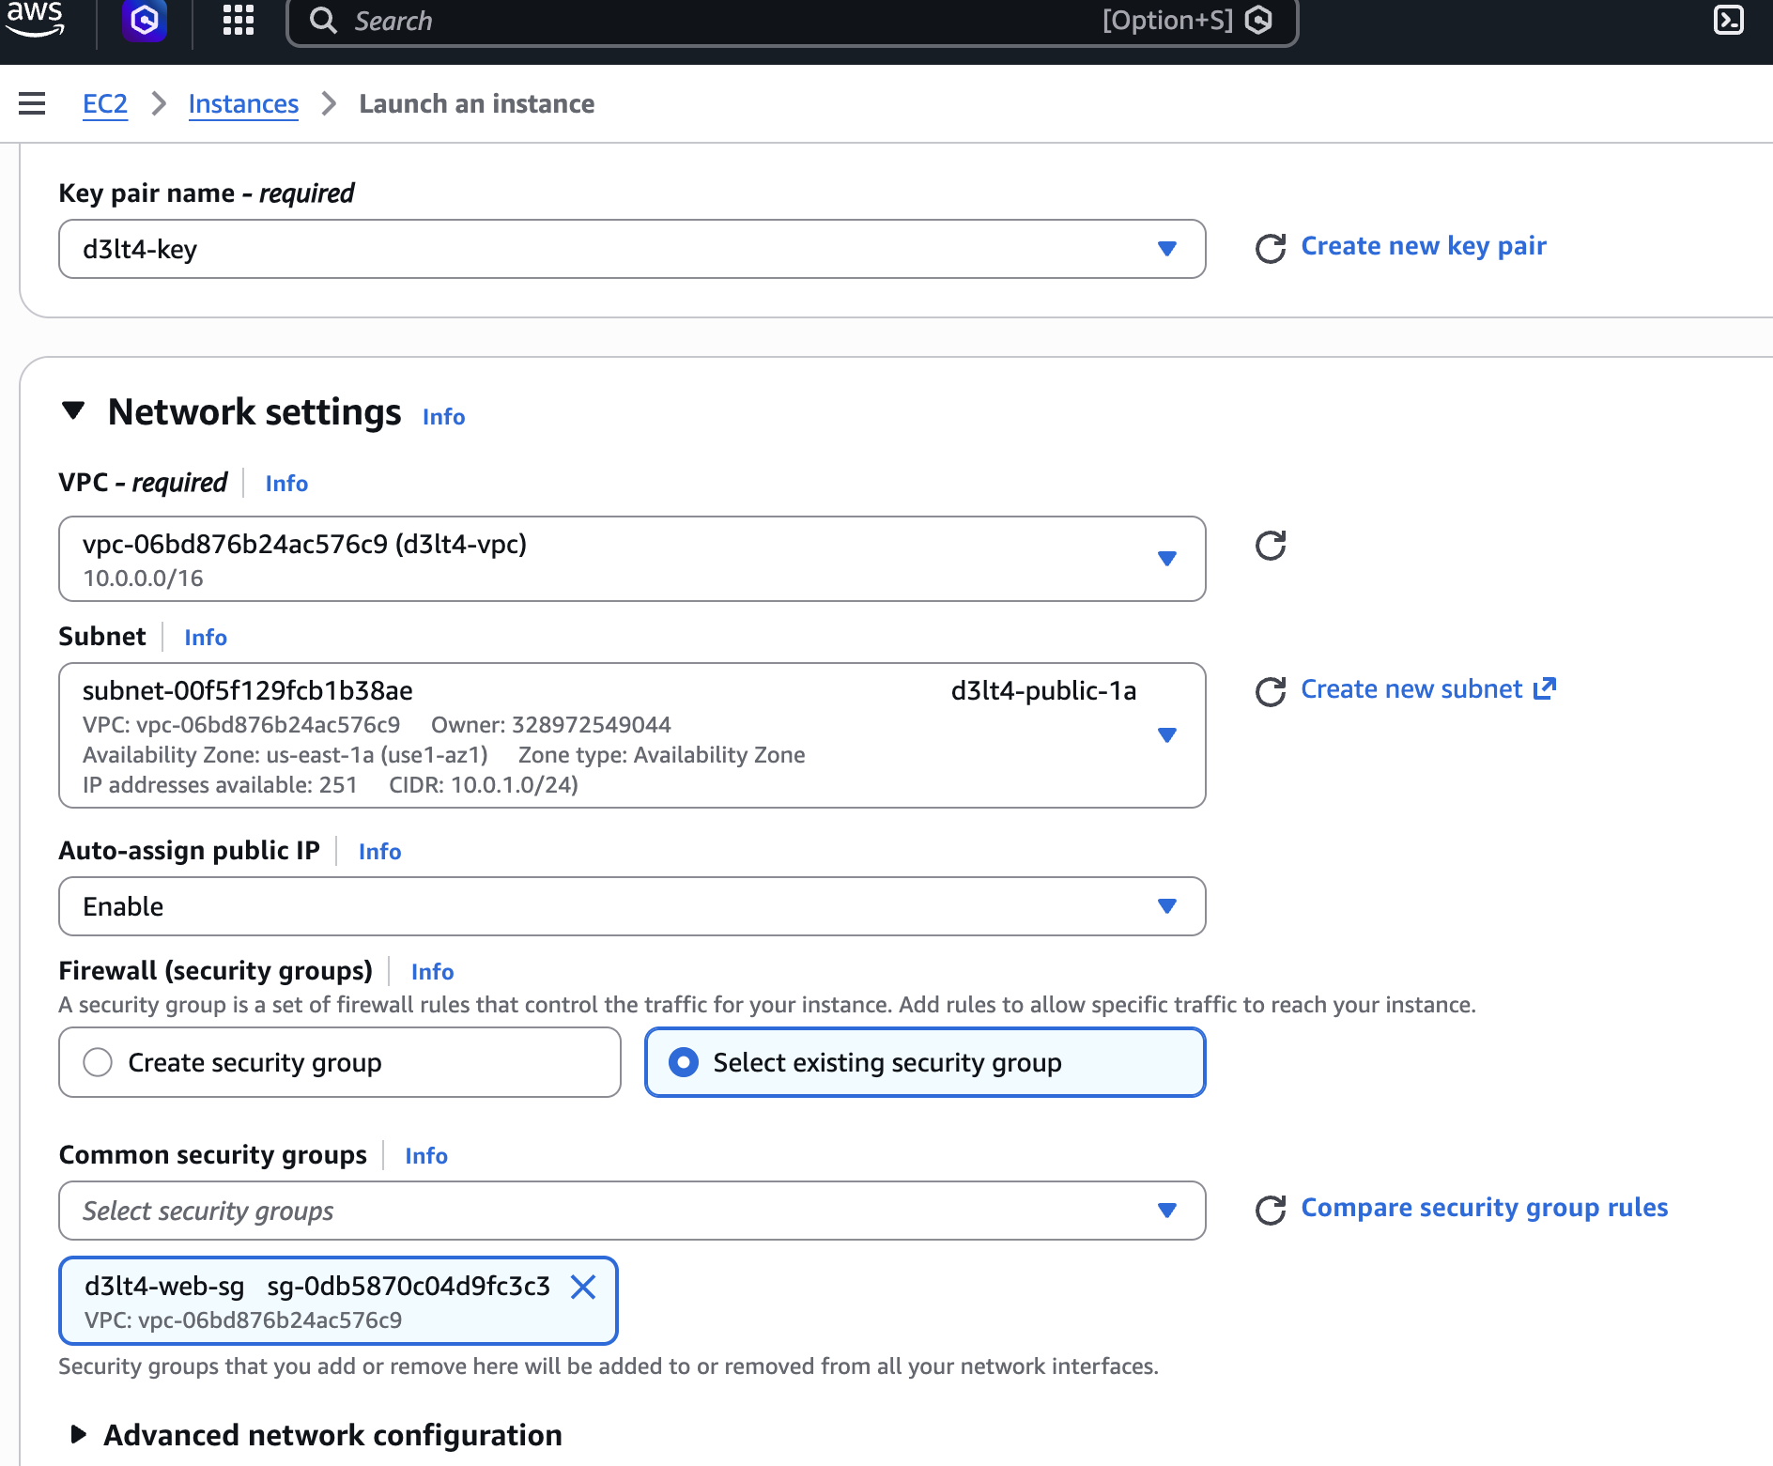Open the Auto-assign public IP dropdown
Image resolution: width=1773 pixels, height=1466 pixels.
[x=1166, y=906]
